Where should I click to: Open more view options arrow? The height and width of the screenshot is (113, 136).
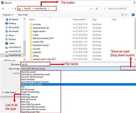pyautogui.click(x=126, y=15)
